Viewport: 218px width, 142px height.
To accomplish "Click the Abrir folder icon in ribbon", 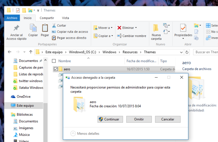I will (x=196, y=26).
